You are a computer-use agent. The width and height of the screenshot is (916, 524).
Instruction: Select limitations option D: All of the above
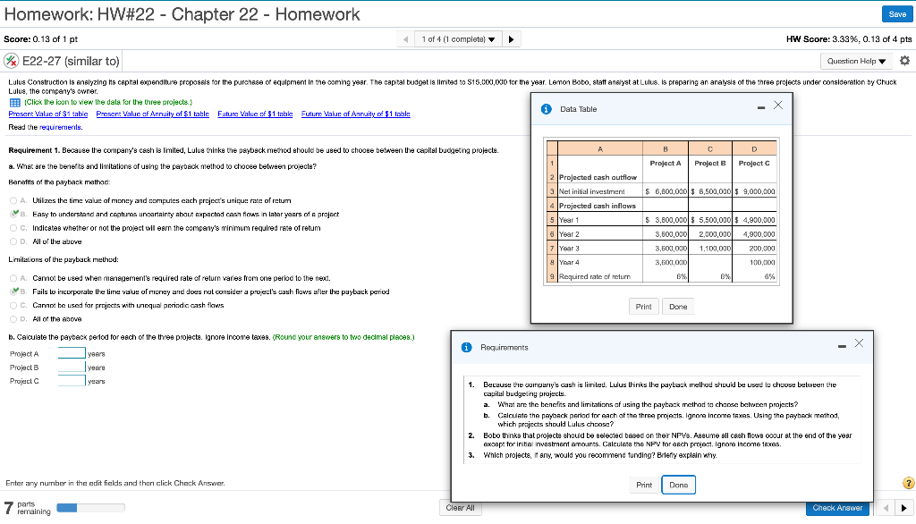coord(13,319)
